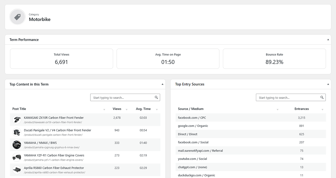Click the aprilia-rs660-carbon-fiber-exhaust-protector URL path
Image resolution: width=336 pixels, height=178 pixels.
click(55, 172)
